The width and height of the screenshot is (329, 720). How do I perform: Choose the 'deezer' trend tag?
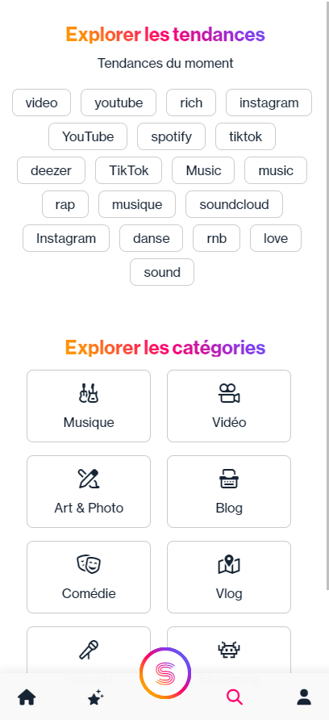tap(51, 170)
